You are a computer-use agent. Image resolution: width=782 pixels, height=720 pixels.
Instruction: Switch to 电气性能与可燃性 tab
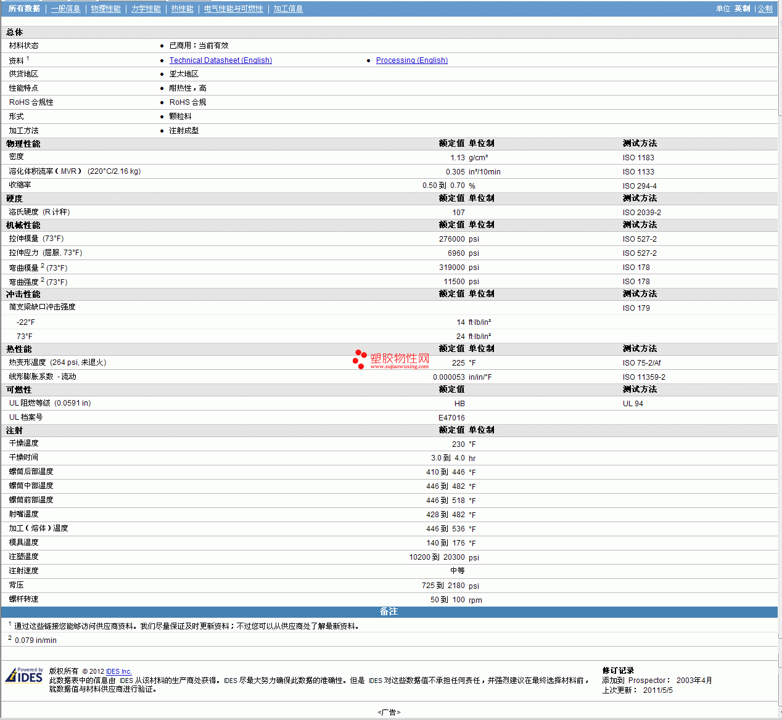(233, 9)
